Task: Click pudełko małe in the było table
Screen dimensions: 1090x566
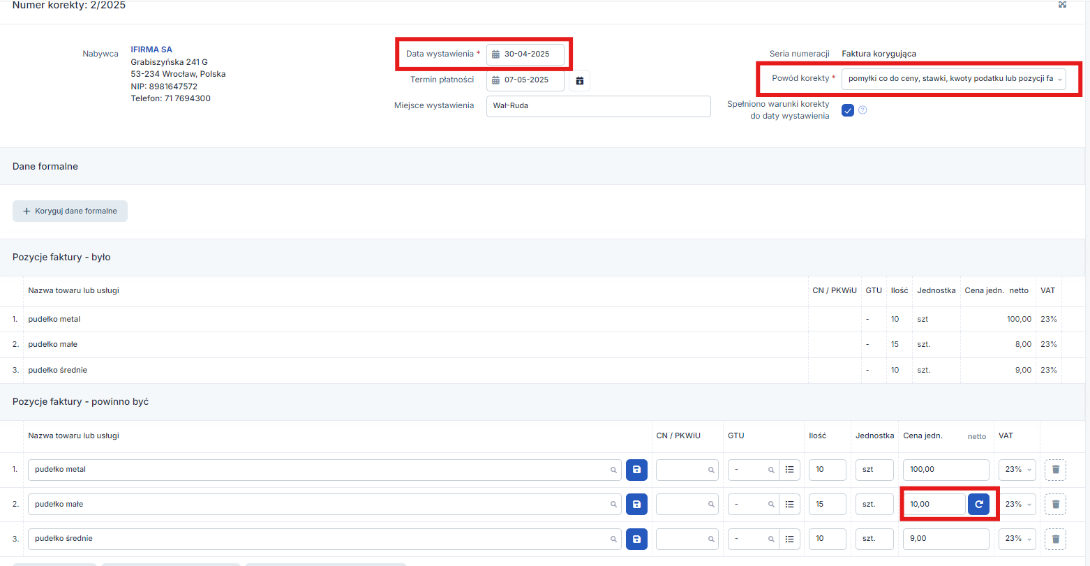Action: pyautogui.click(x=52, y=344)
